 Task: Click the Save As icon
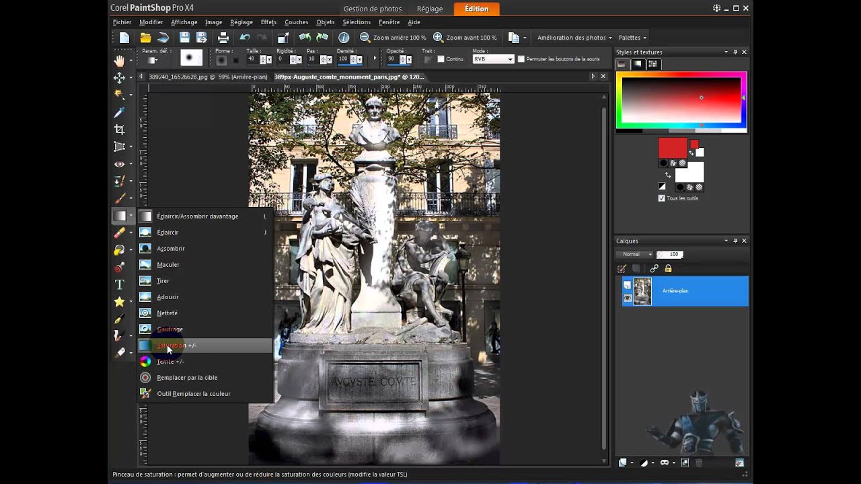pos(201,38)
